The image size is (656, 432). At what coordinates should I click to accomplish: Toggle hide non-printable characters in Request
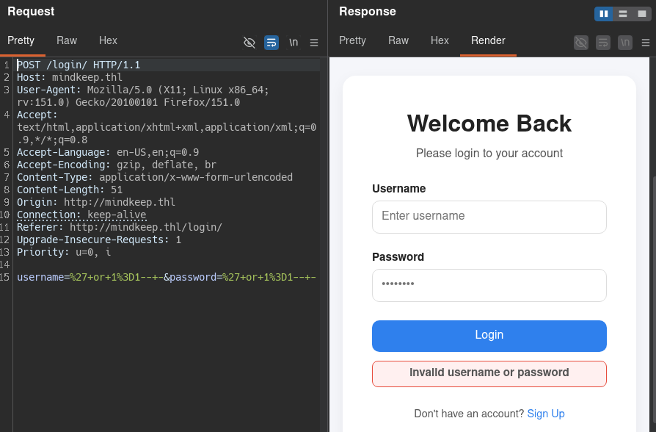[x=249, y=43]
